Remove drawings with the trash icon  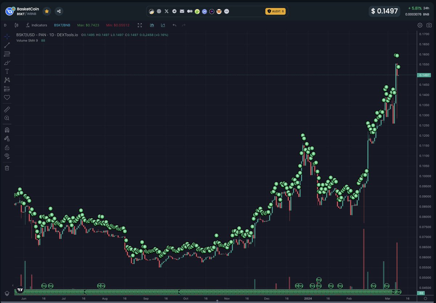7,168
